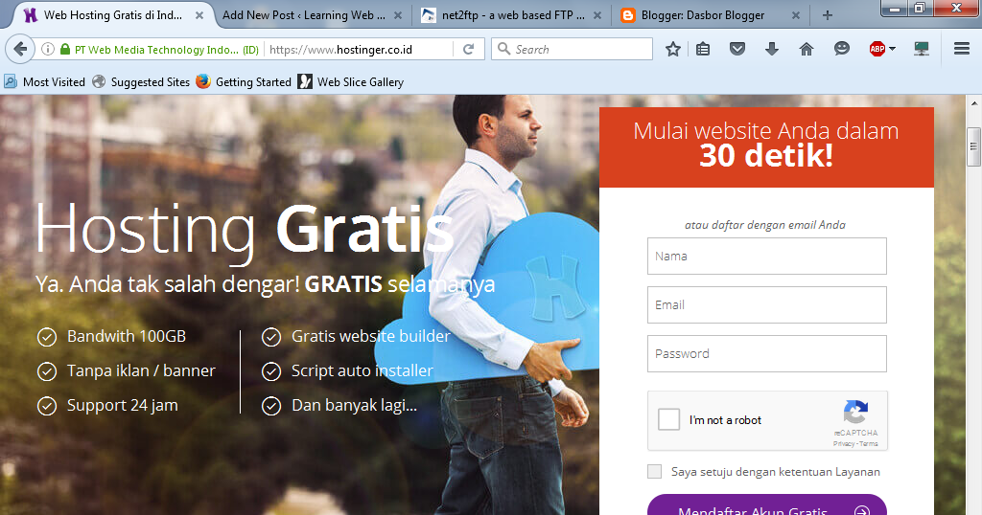982x515 pixels.
Task: Open the Hello chat smiley icon
Action: coord(842,49)
